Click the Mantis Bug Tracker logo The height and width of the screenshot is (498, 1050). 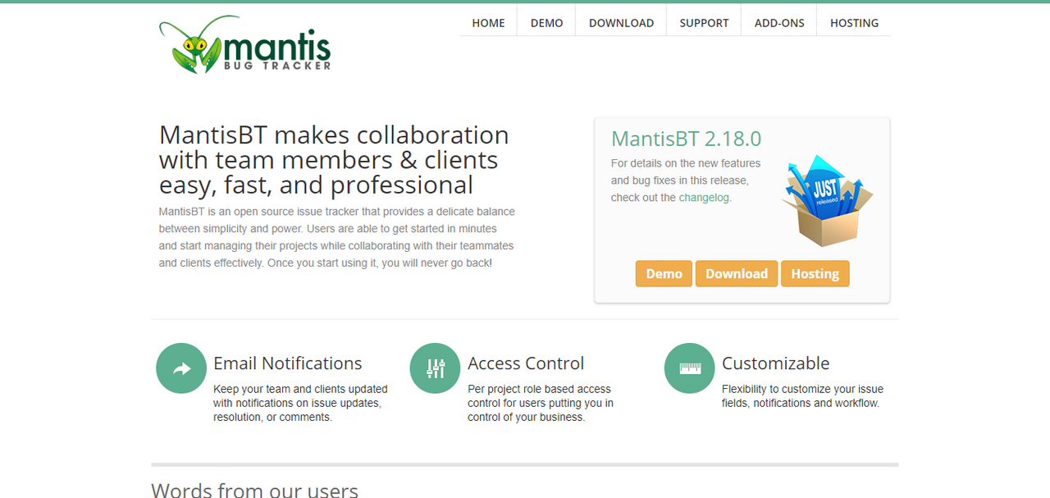pyautogui.click(x=244, y=44)
